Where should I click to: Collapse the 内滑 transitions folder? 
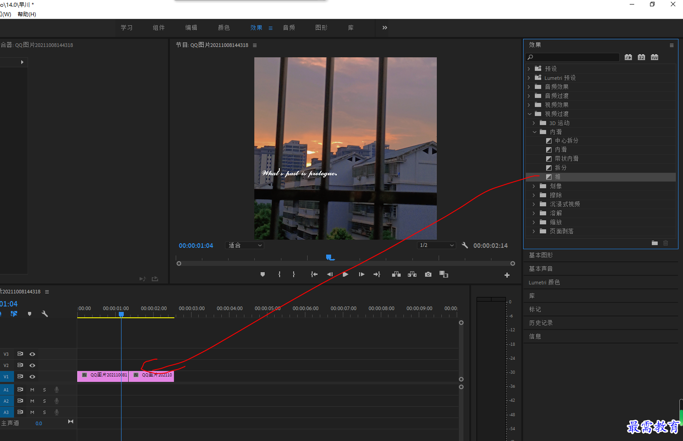pyautogui.click(x=534, y=132)
